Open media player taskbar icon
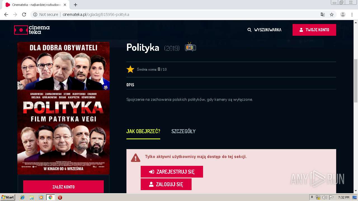Screen dimensions: 358x201 41,197
